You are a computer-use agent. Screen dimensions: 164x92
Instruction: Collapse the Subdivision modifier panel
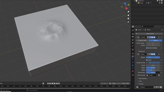point(136,37)
